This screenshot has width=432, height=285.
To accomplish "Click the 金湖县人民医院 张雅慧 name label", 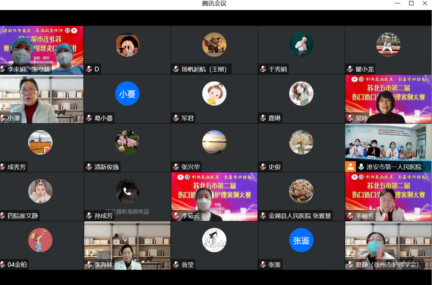I will [299, 216].
